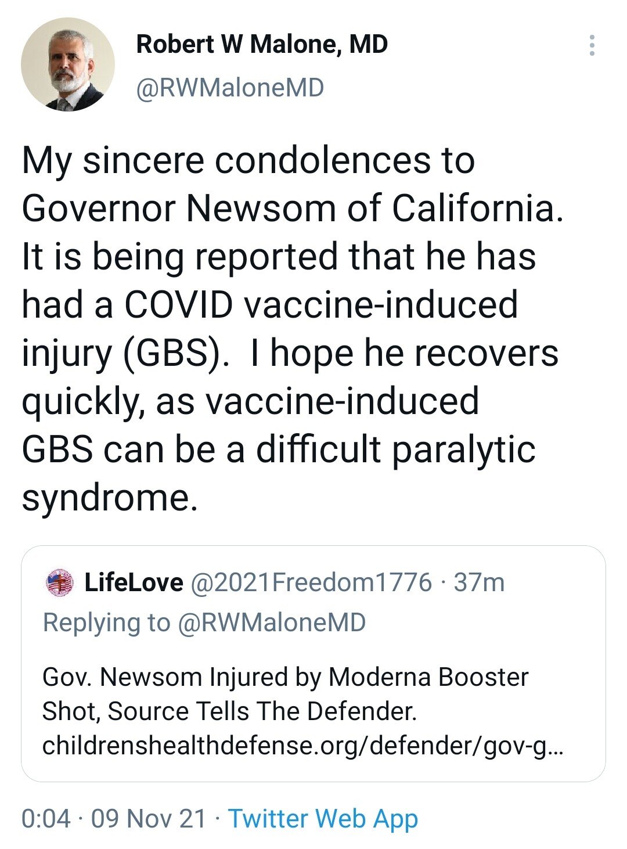
Task: Click @RWMaloneMD mention after Replying to
Action: (272, 622)
